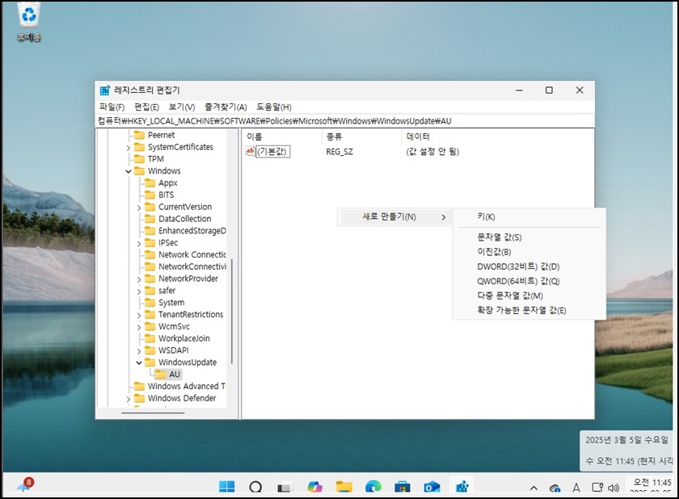Open Microsoft Store from the taskbar
The image size is (679, 499).
coord(403,487)
